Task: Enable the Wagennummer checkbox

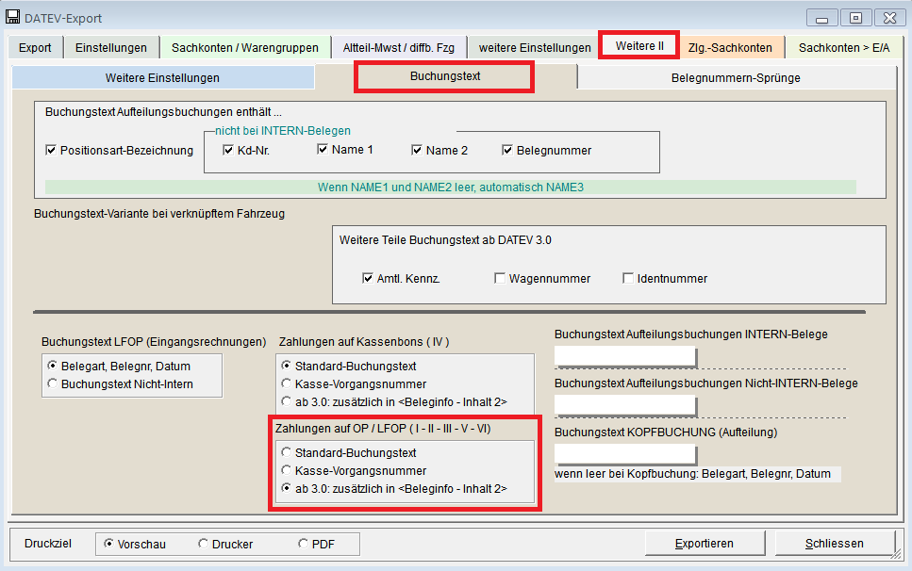Action: click(x=500, y=278)
